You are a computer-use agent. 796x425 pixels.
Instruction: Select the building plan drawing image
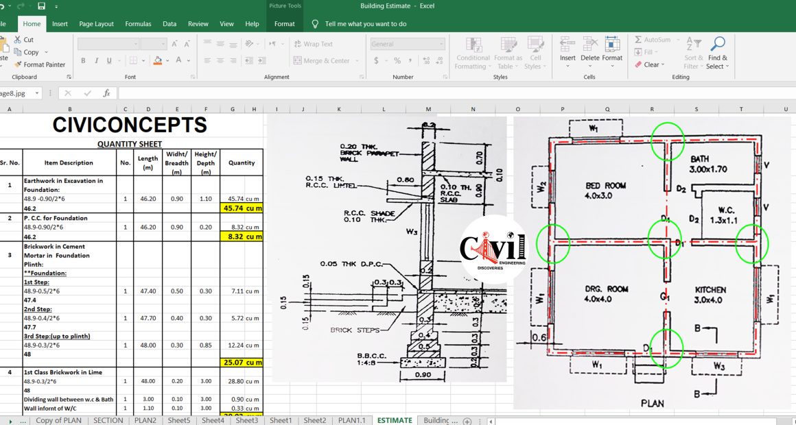(652, 263)
